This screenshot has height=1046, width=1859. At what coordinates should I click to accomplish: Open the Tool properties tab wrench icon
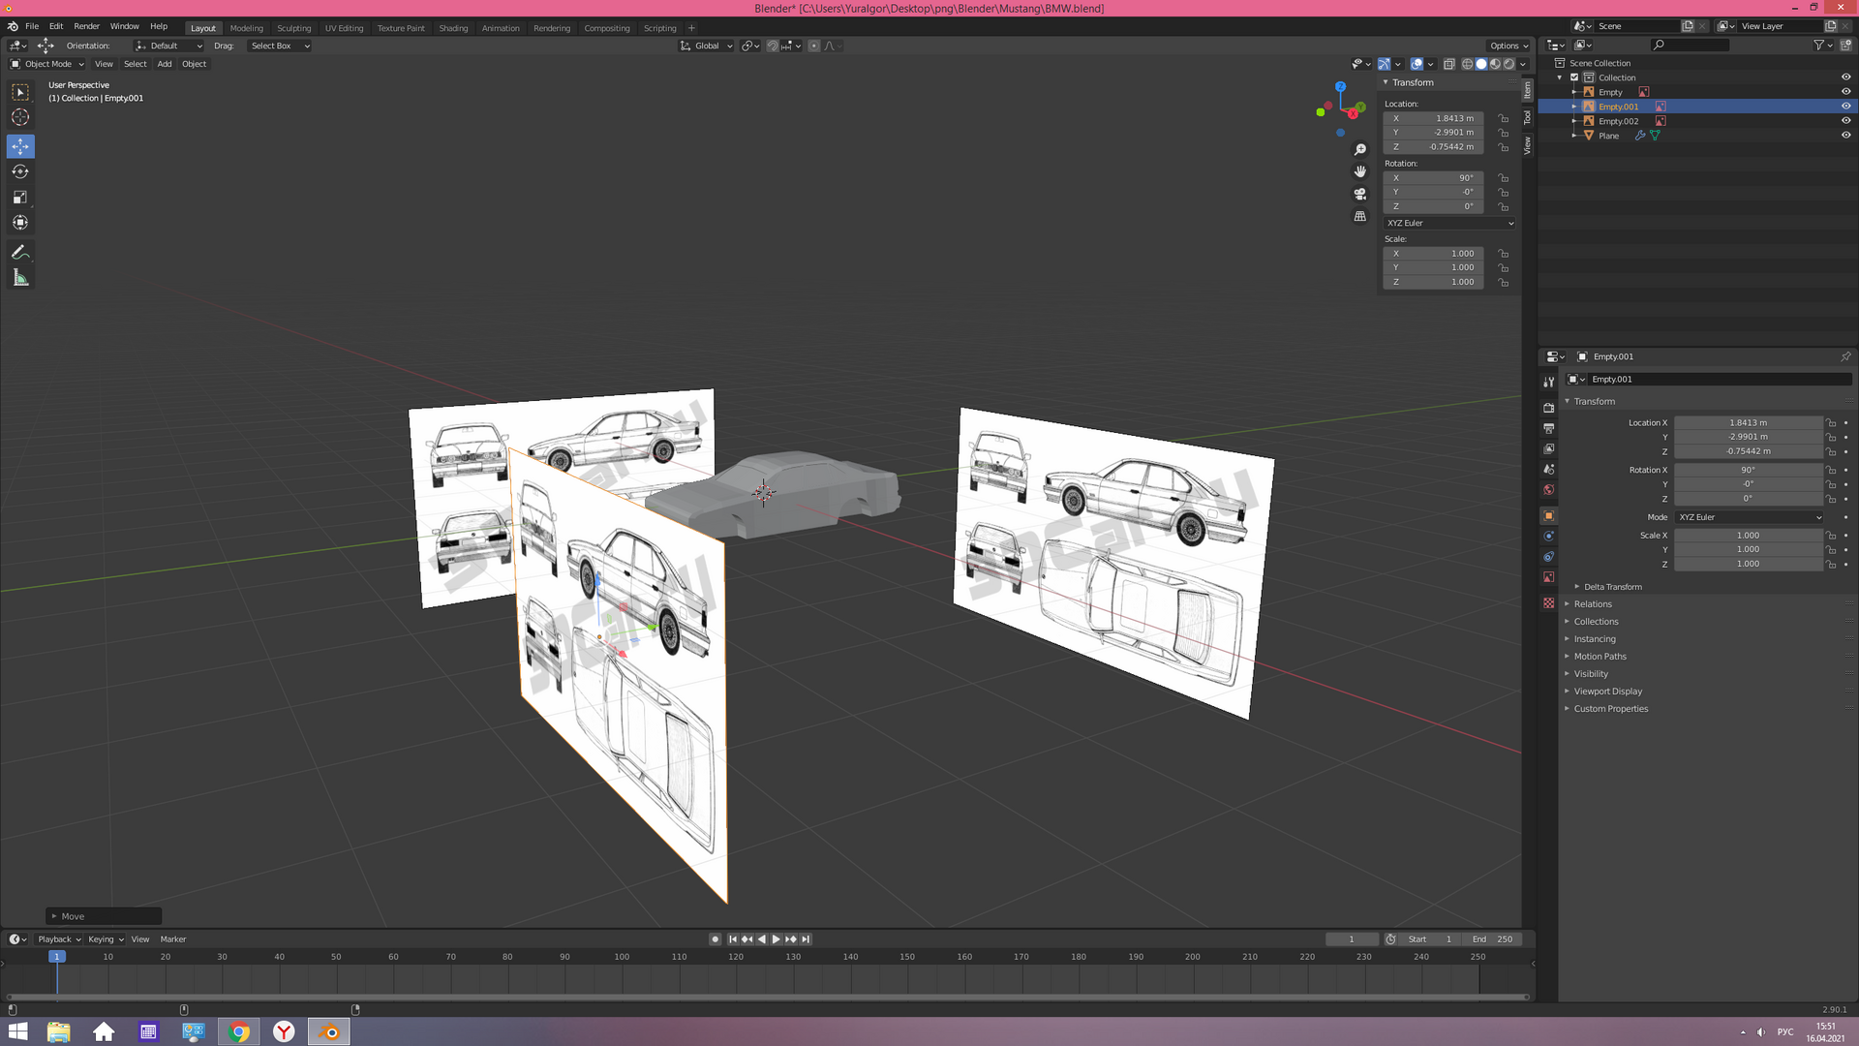coord(1549,382)
